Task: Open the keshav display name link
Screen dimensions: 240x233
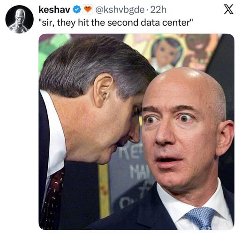Action: click(x=54, y=10)
